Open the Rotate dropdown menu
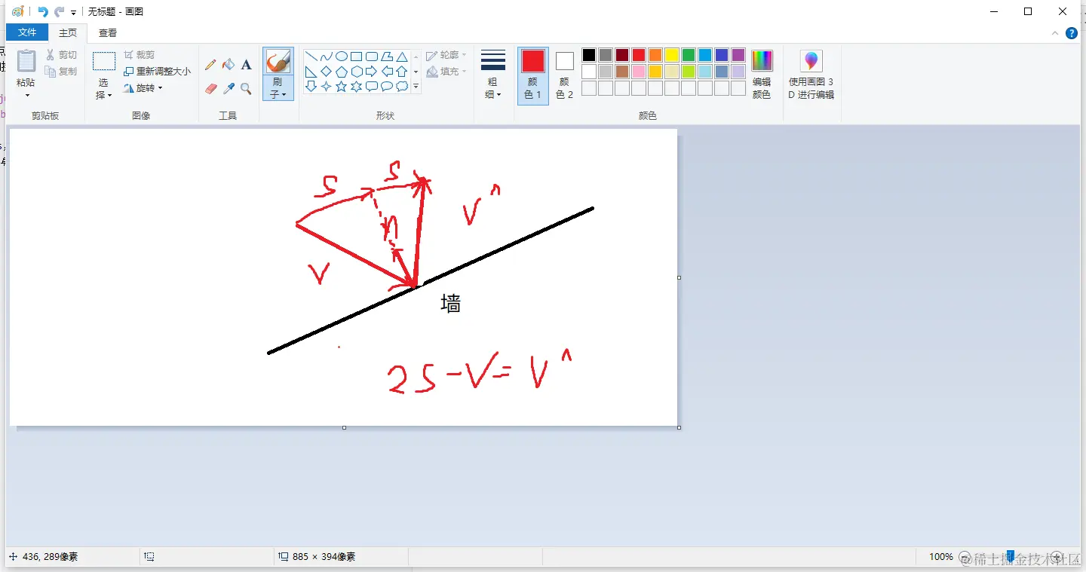Image resolution: width=1086 pixels, height=572 pixels. [x=143, y=88]
